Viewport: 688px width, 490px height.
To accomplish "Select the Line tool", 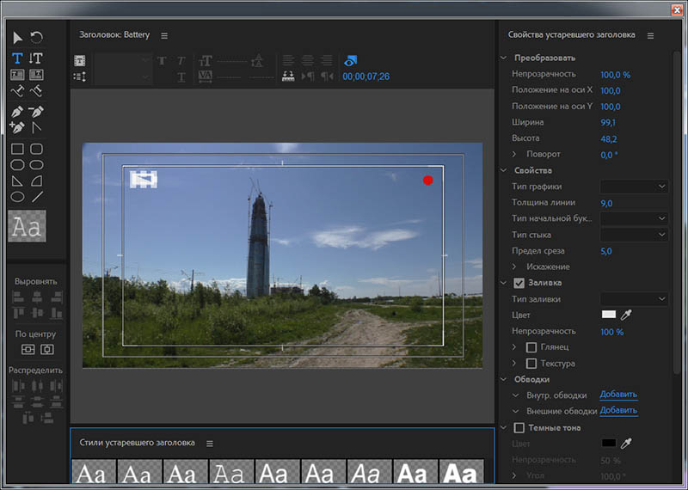I will pos(37,197).
